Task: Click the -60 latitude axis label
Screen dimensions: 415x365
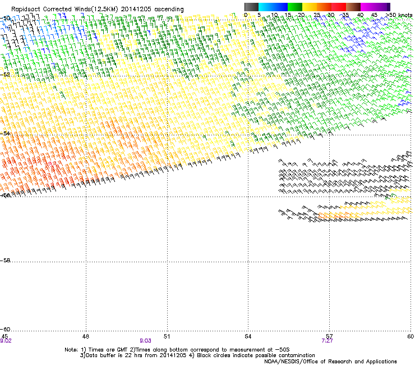Action: click(x=5, y=329)
